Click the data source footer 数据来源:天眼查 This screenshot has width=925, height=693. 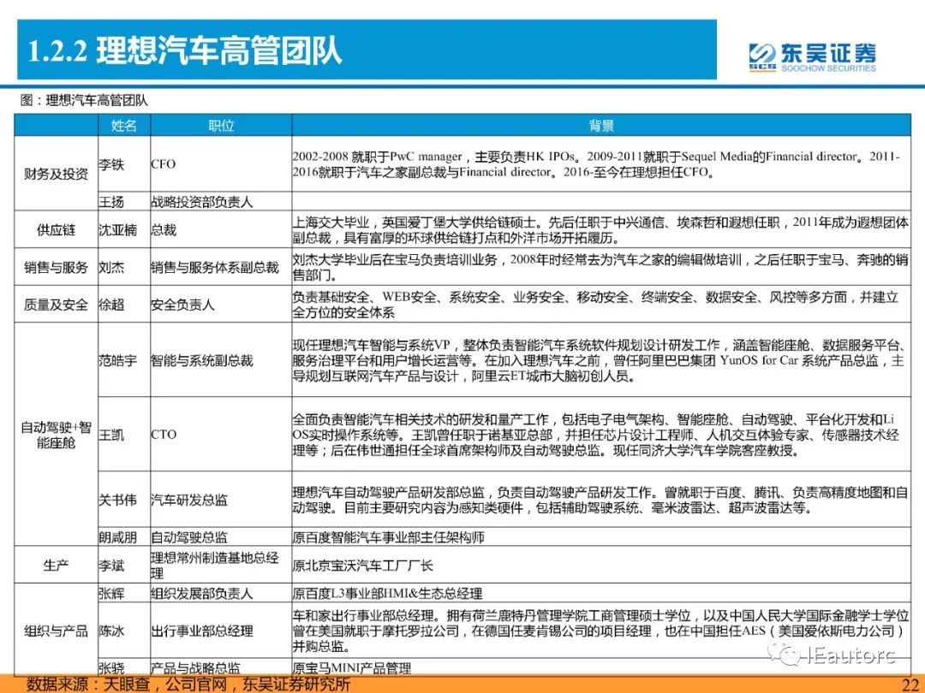click(x=188, y=684)
